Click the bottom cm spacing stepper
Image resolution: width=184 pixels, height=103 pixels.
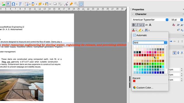[181, 80]
